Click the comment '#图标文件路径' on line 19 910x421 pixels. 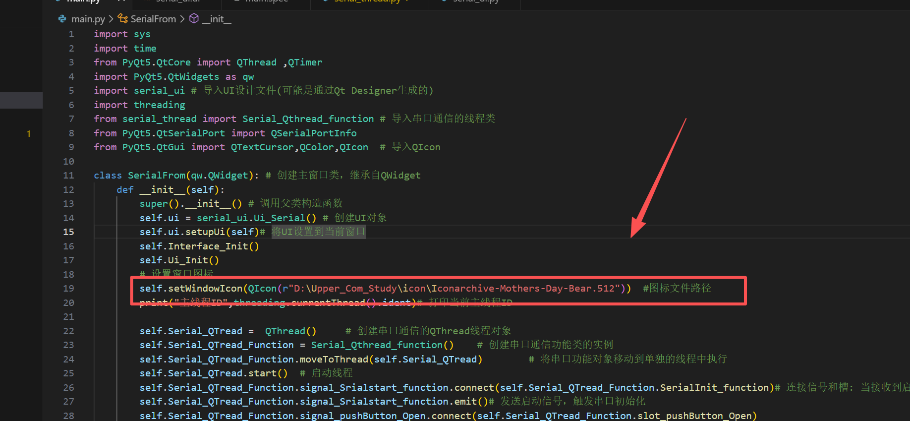pos(677,289)
